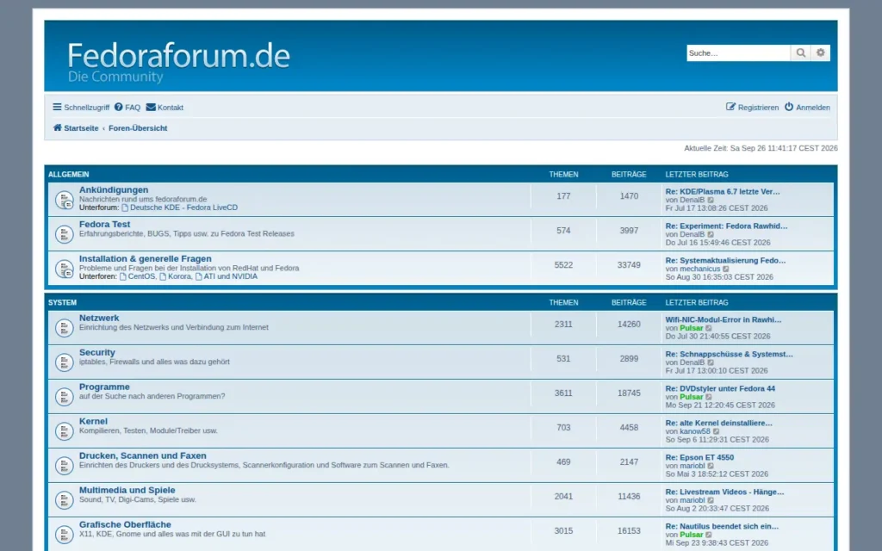Open post Re: Nautilus beendet sich ein…
Image resolution: width=882 pixels, height=551 pixels.
[x=722, y=526]
